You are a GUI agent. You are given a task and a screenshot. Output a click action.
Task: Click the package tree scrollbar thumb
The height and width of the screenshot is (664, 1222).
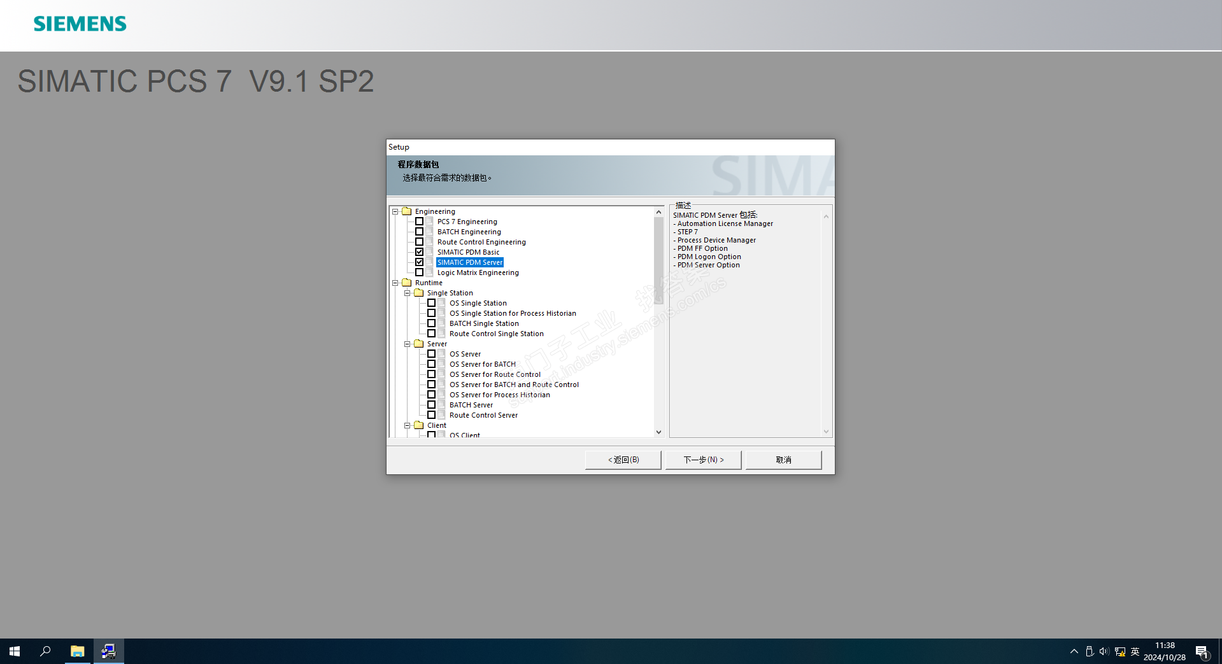click(659, 260)
